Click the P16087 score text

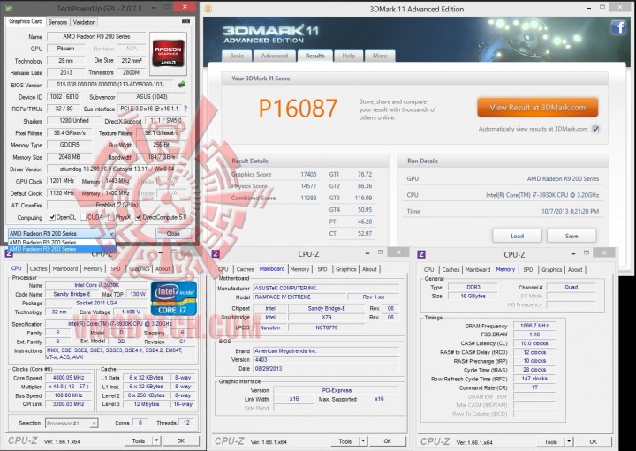[x=299, y=109]
